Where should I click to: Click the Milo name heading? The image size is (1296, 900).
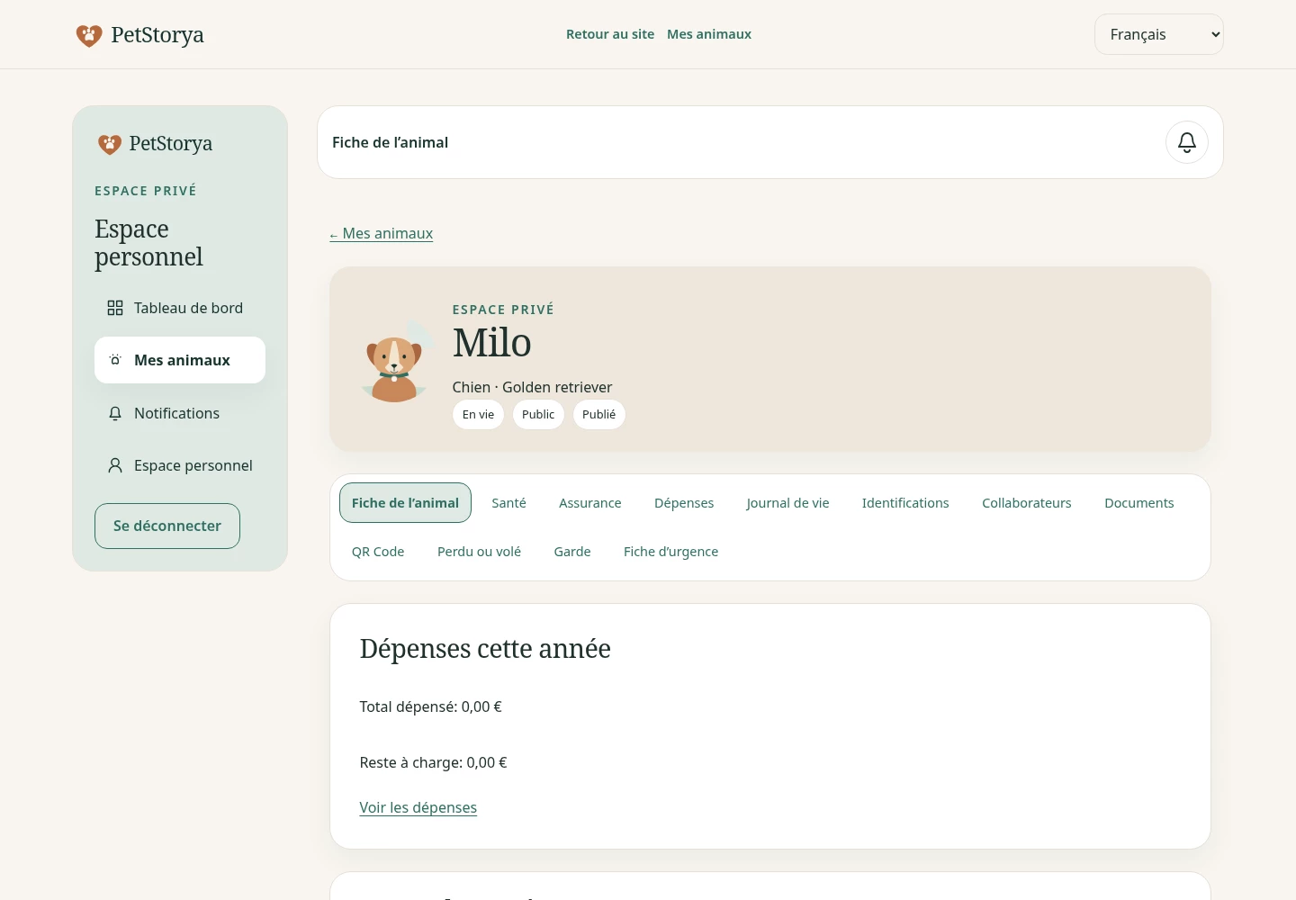click(492, 343)
